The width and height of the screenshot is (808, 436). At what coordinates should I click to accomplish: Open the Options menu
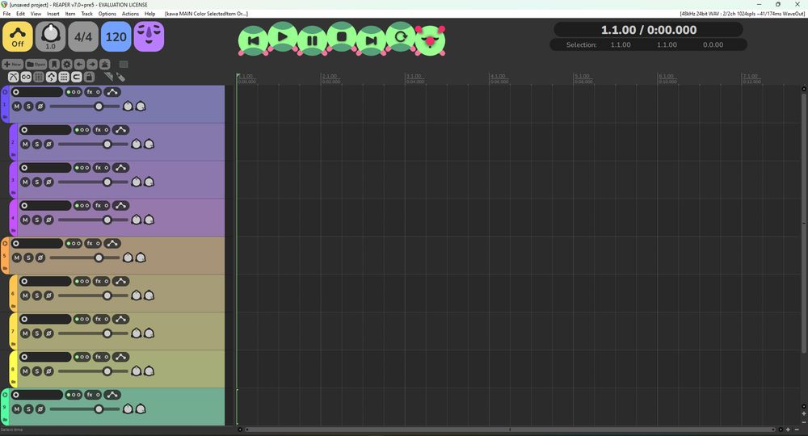107,14
